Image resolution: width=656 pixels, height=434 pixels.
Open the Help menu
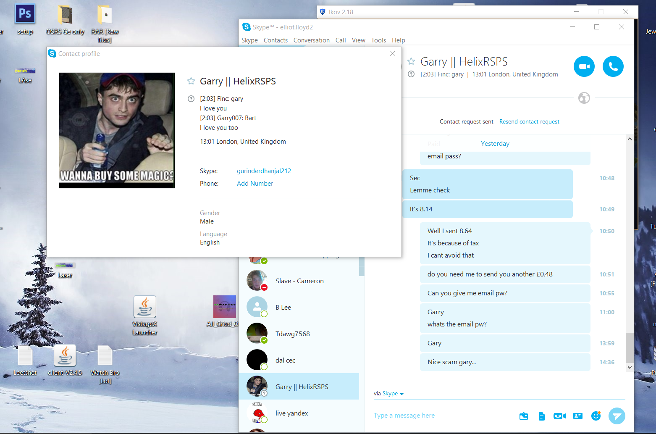pos(399,40)
